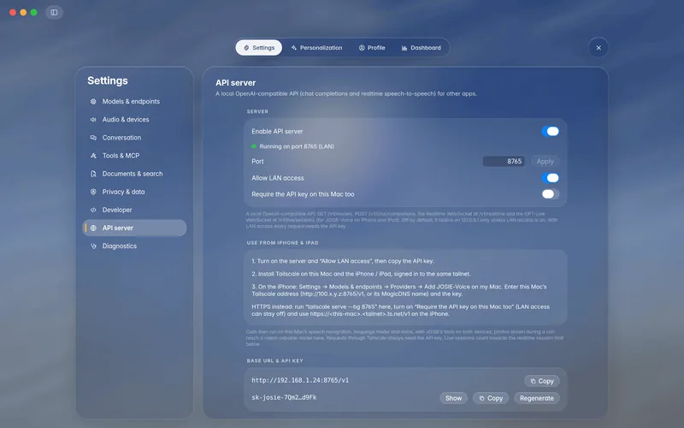Click the green running status dot
684x428 pixels.
pos(254,146)
